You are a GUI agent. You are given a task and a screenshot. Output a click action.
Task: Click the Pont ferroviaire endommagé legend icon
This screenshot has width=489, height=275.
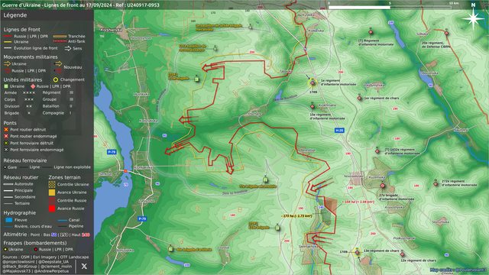pyautogui.click(x=6, y=150)
